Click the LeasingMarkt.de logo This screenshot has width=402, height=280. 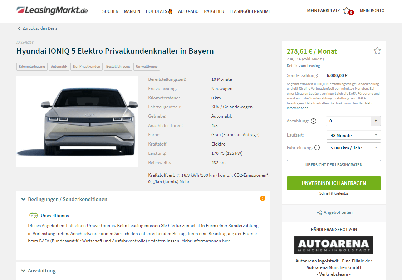(x=52, y=10)
